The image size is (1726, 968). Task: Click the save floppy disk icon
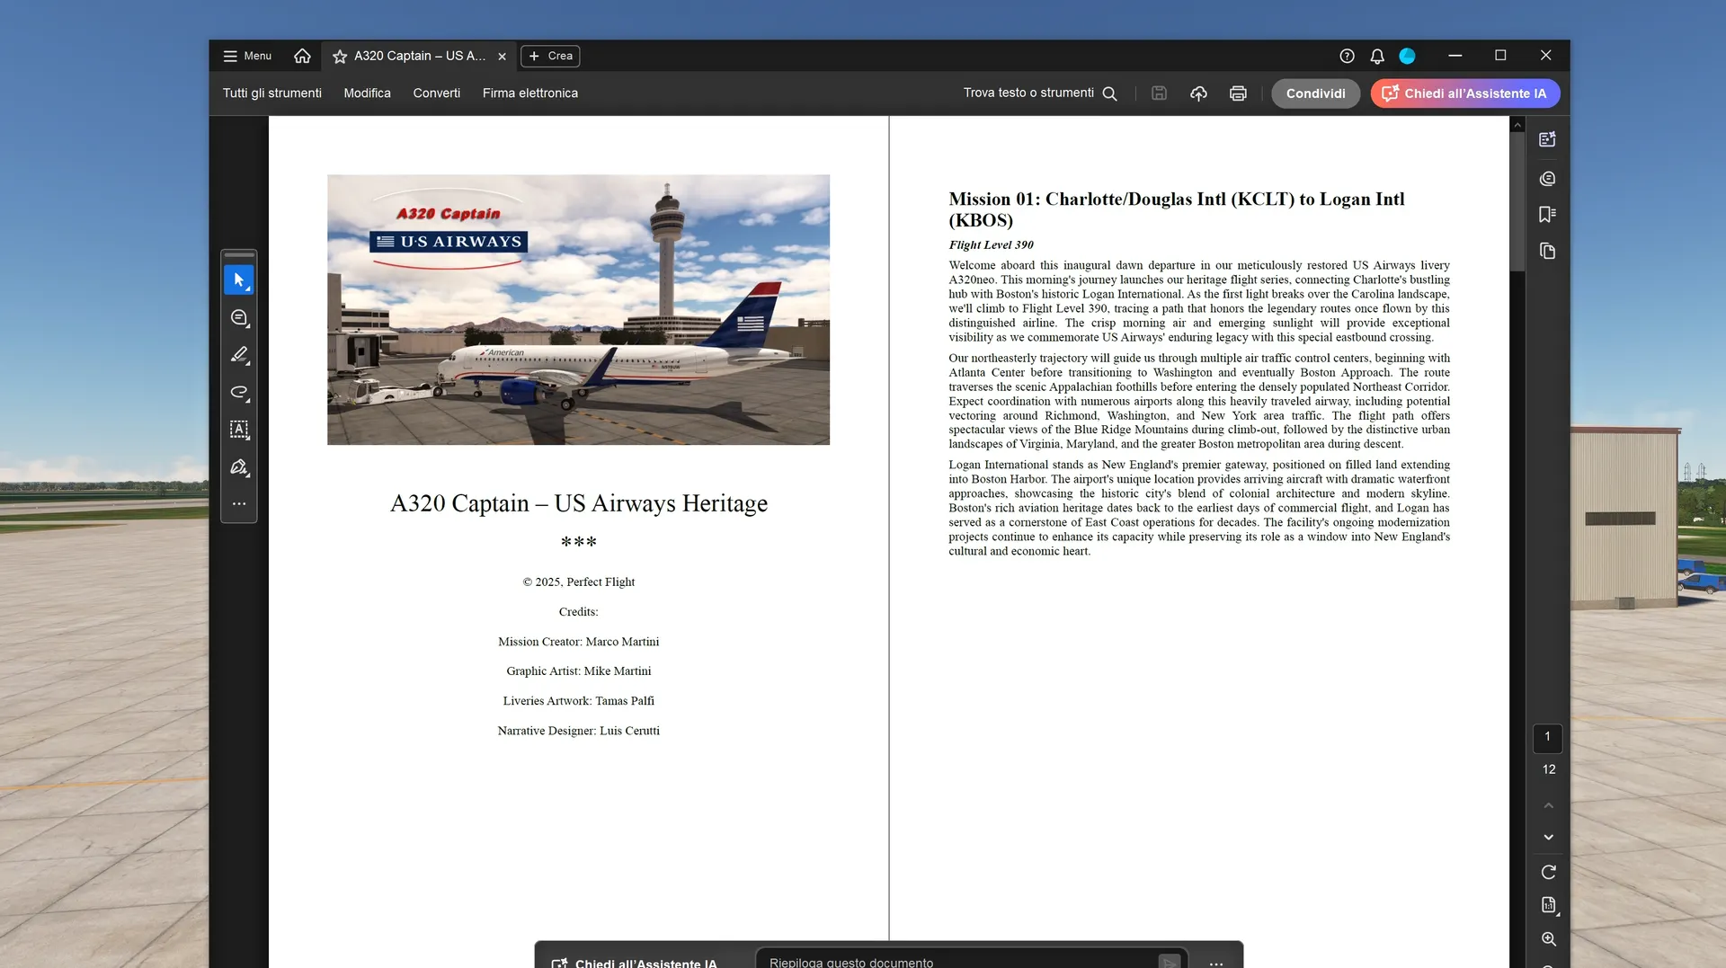pos(1159,93)
